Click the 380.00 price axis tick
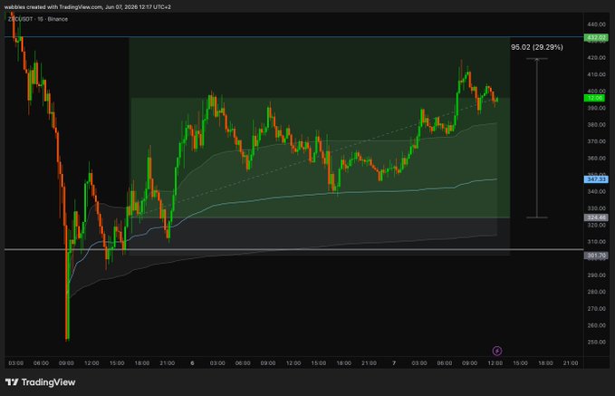 tap(596, 125)
